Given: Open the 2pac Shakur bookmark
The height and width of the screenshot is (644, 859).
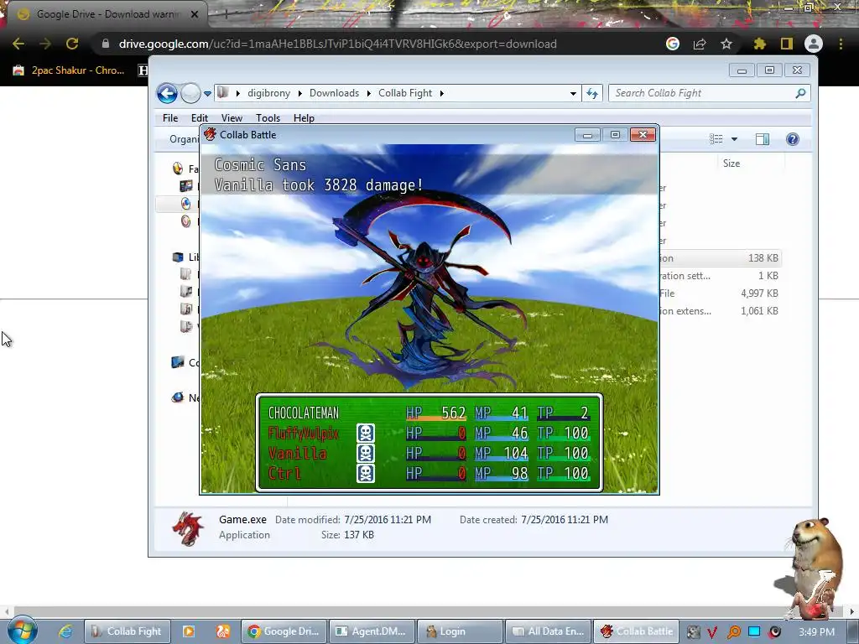Looking at the screenshot, I should point(70,70).
